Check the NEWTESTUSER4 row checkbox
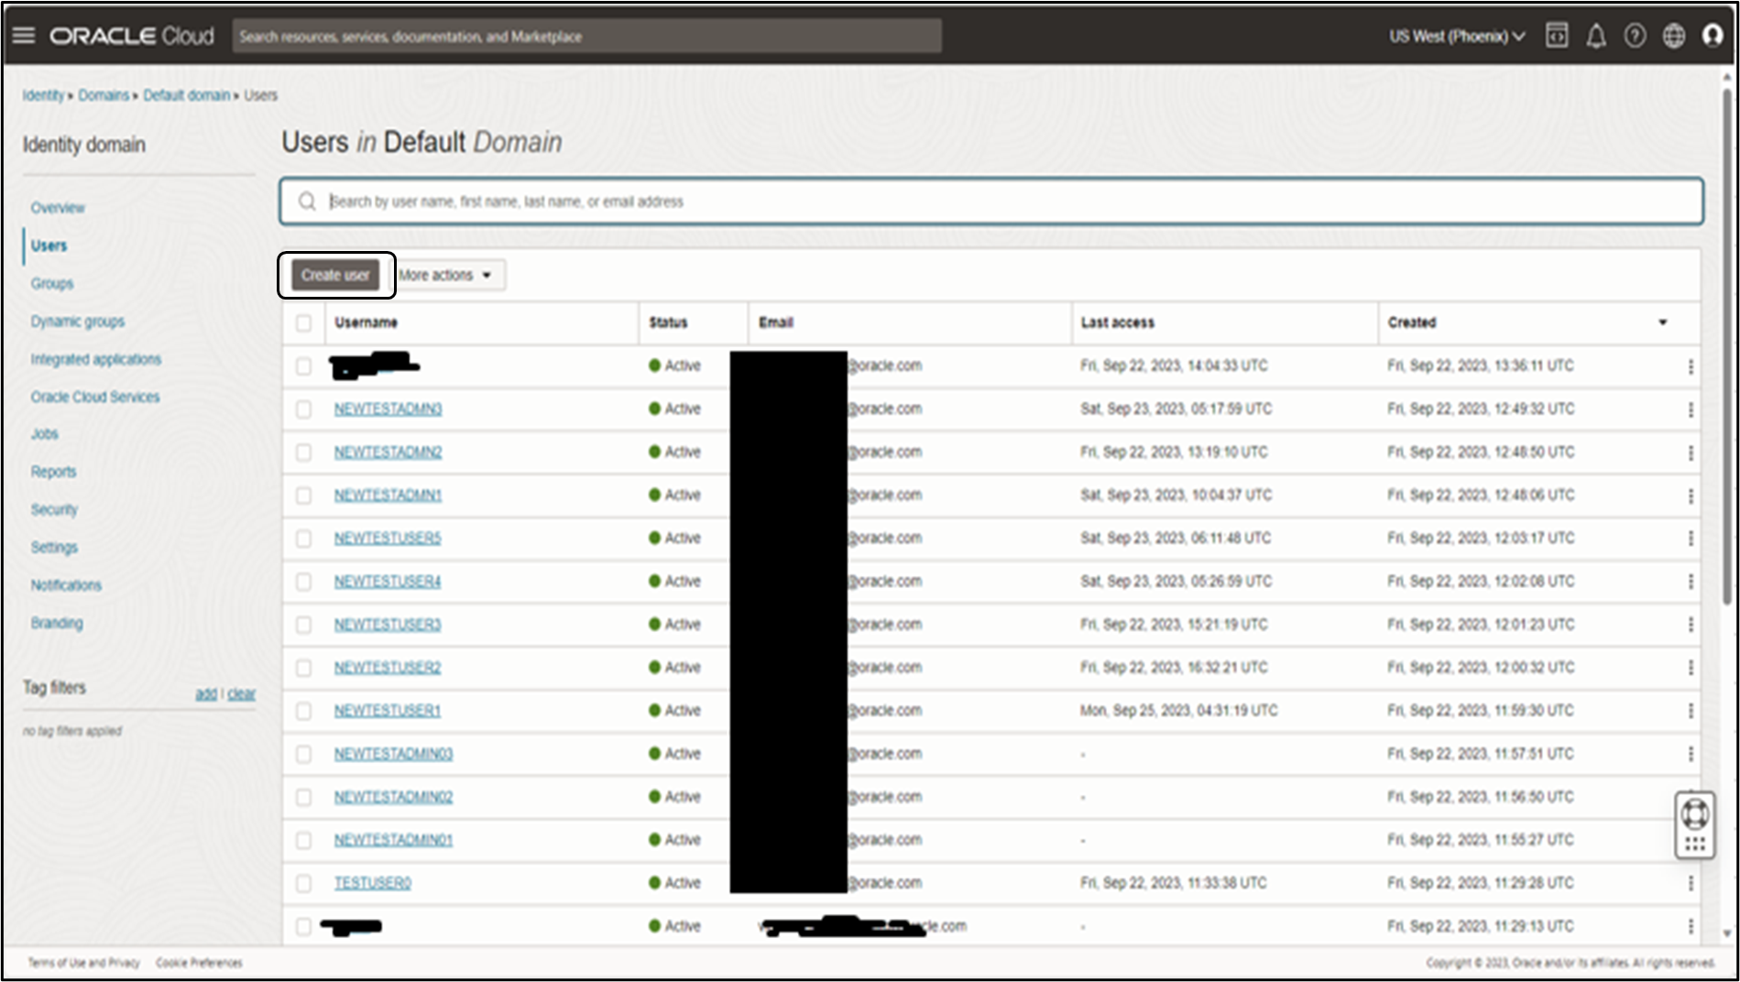The width and height of the screenshot is (1740, 982). [303, 582]
